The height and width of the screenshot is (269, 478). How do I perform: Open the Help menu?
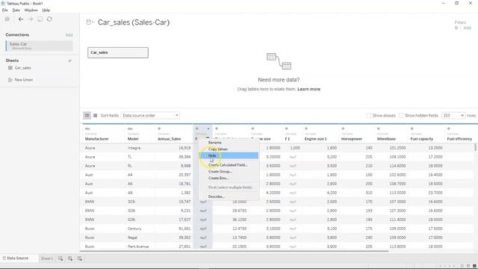pos(46,10)
